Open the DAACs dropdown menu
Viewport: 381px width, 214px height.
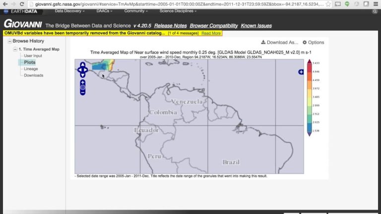(x=104, y=11)
